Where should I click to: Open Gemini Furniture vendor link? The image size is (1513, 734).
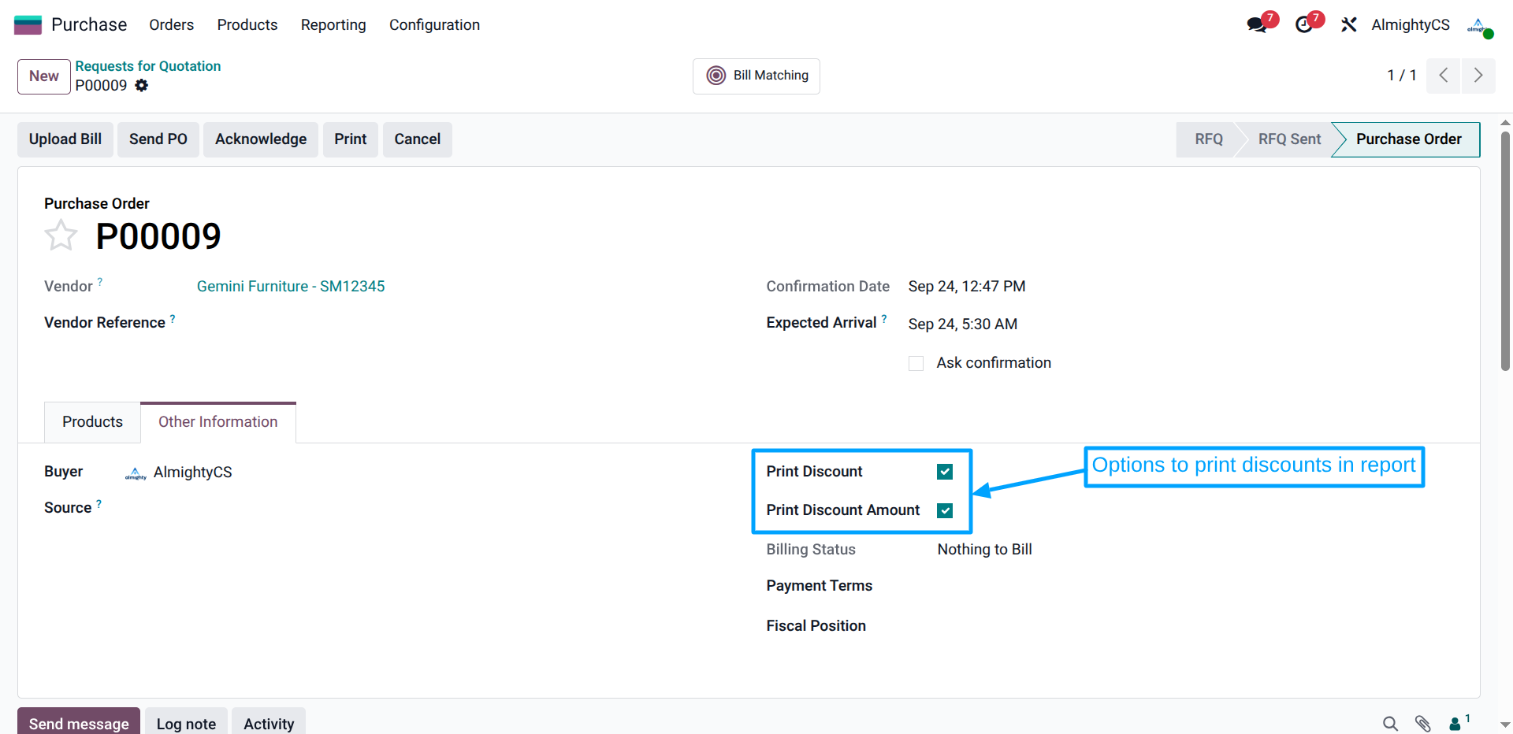[291, 287]
